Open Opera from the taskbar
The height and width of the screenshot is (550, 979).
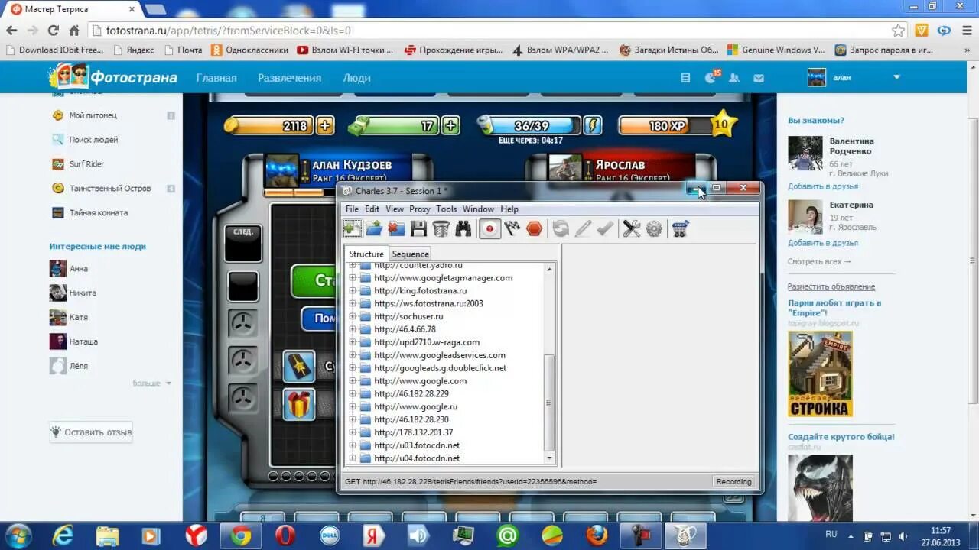point(286,535)
